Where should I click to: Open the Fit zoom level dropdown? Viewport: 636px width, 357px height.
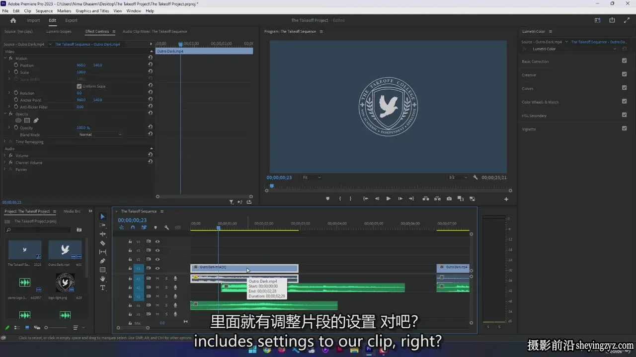coord(312,178)
